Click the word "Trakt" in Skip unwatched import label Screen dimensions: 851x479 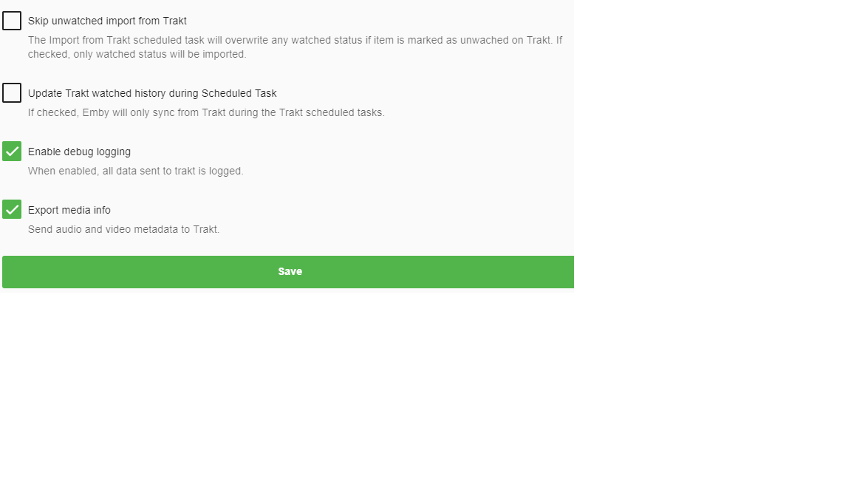(174, 21)
